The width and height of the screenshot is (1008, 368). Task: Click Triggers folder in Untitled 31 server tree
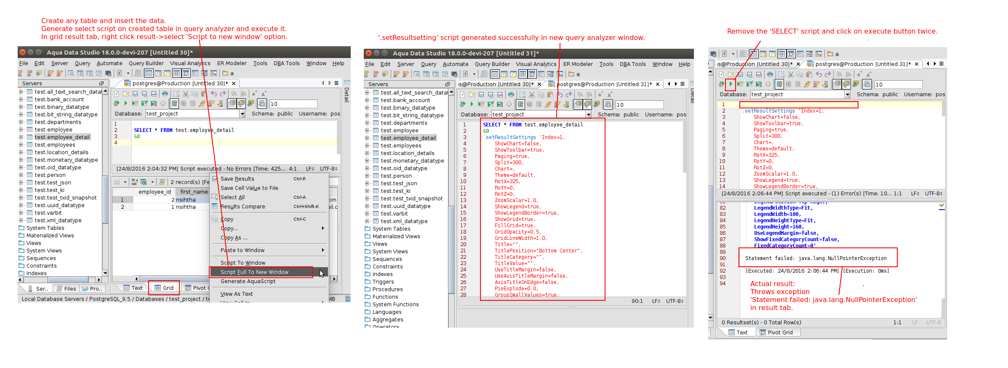[x=383, y=281]
